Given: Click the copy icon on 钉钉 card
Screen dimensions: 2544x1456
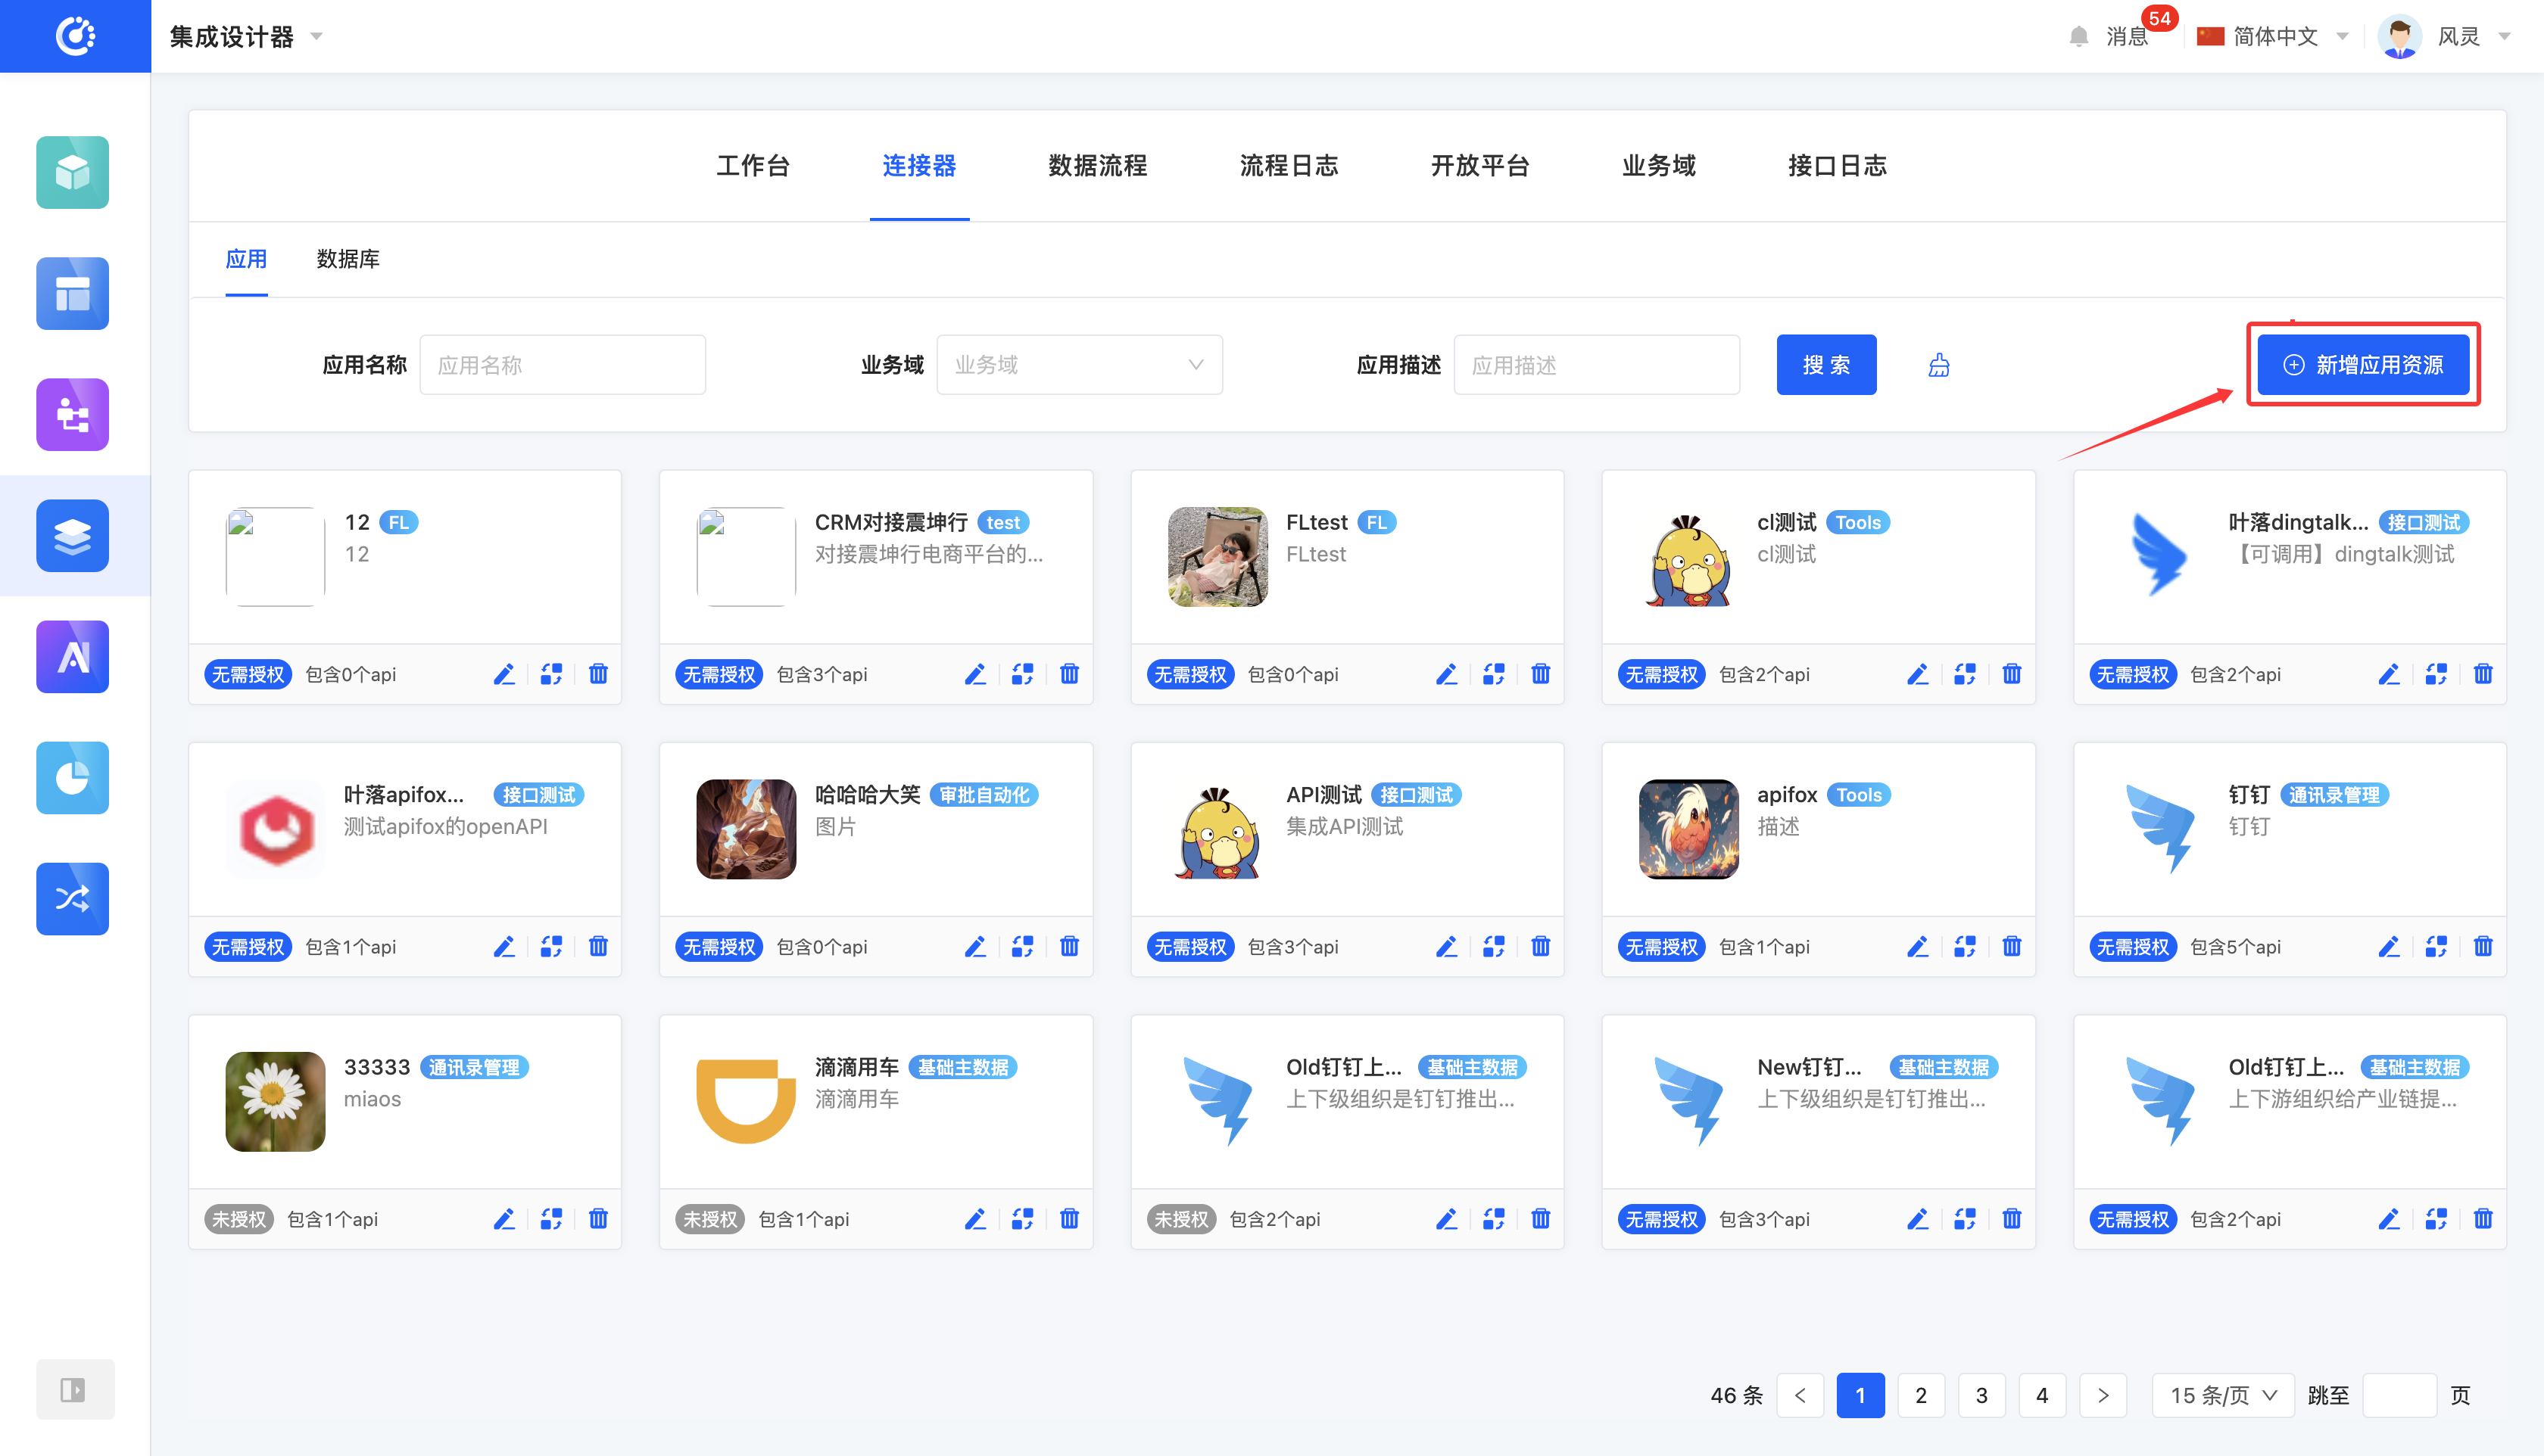Looking at the screenshot, I should (x=2435, y=947).
